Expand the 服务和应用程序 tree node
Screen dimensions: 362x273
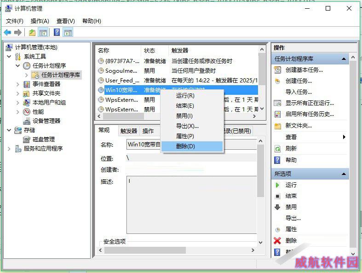pos(9,149)
